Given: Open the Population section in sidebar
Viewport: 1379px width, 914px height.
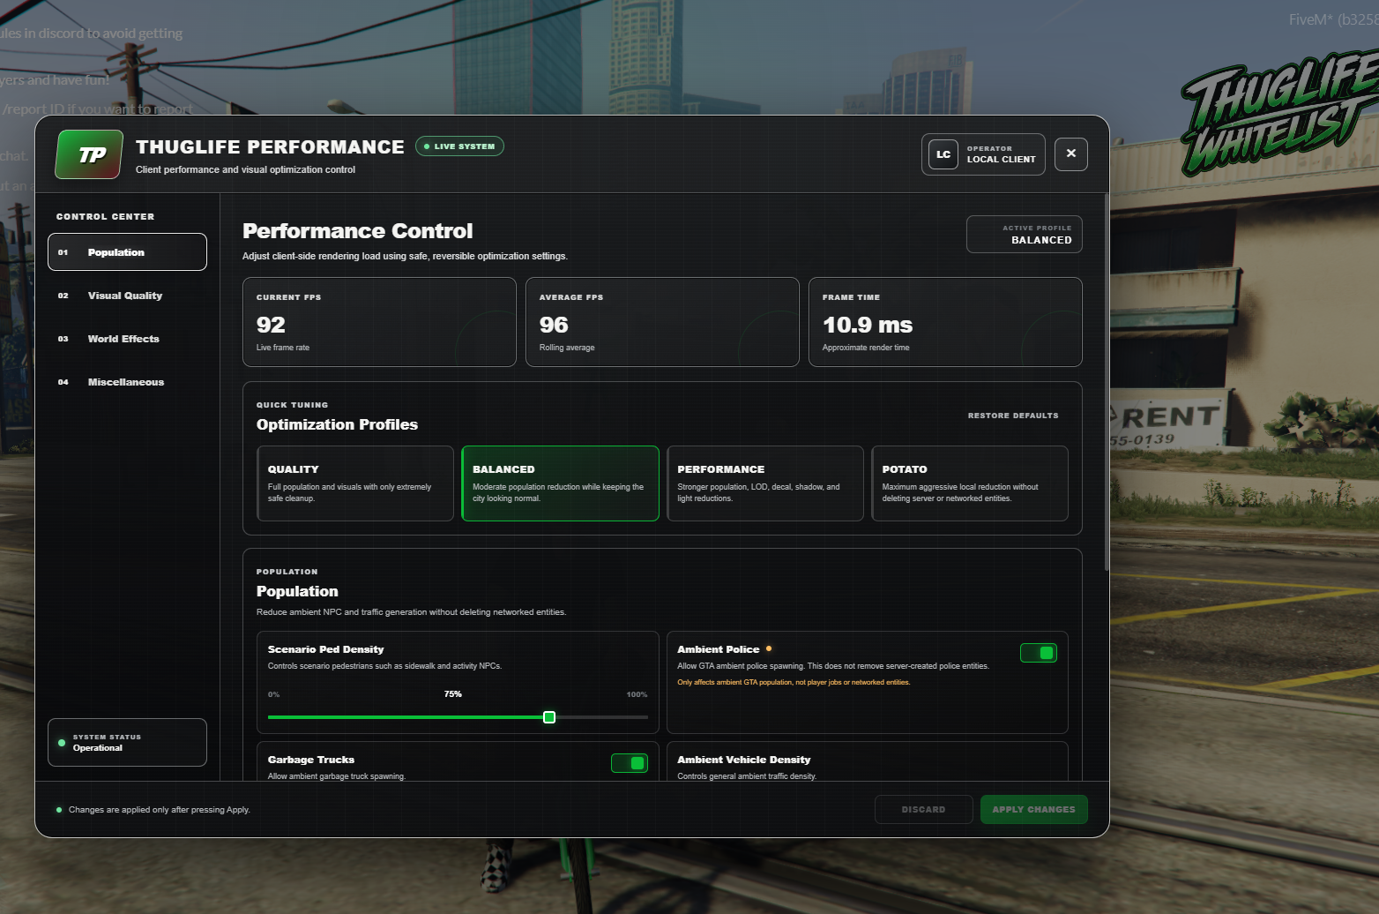Looking at the screenshot, I should point(127,252).
